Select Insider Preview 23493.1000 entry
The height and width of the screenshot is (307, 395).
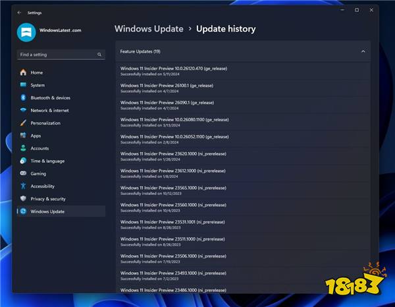point(243,276)
